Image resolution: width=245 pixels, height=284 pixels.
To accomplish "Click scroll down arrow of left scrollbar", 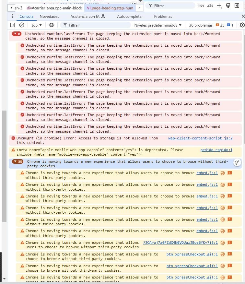I will [4, 279].
